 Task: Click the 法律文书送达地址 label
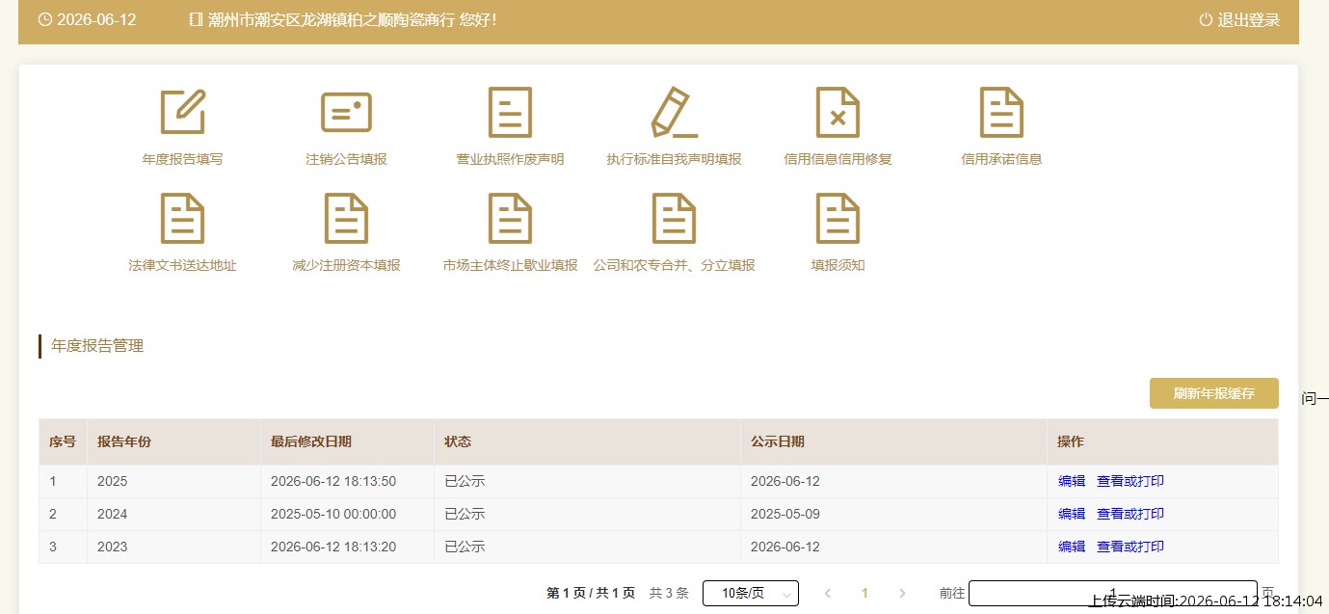pyautogui.click(x=182, y=265)
